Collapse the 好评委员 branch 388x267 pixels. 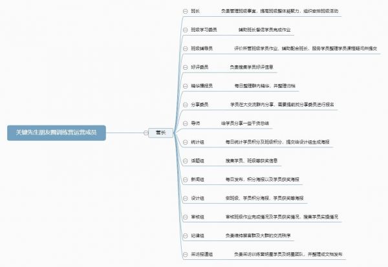(x=186, y=67)
